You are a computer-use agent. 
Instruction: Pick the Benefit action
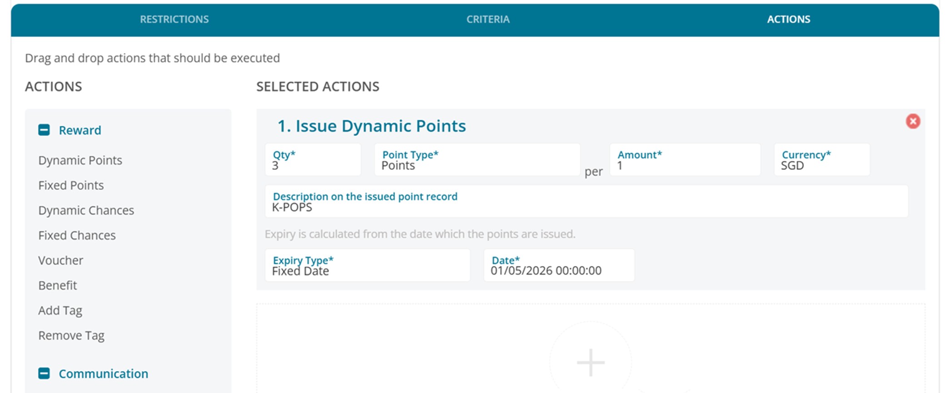click(x=57, y=285)
